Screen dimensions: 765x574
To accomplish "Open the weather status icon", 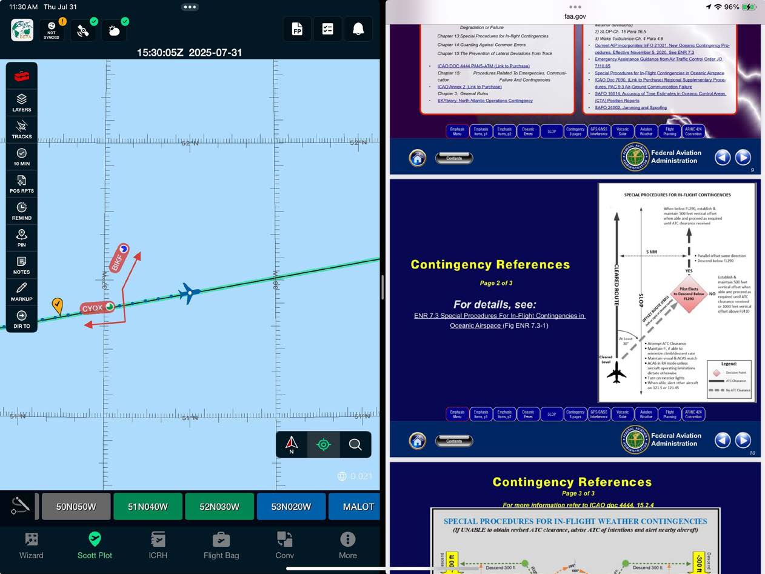I will 115,30.
